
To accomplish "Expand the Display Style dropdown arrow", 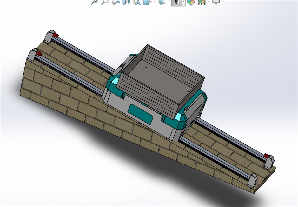I will click(x=169, y=1).
